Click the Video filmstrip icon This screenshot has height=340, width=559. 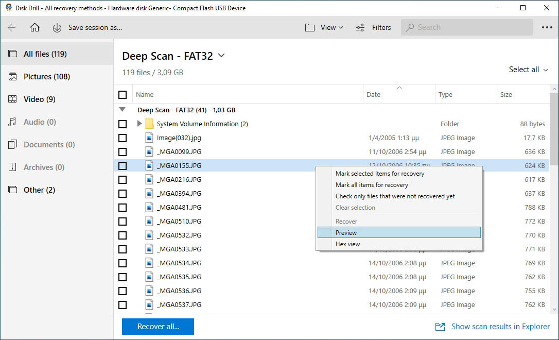click(12, 99)
